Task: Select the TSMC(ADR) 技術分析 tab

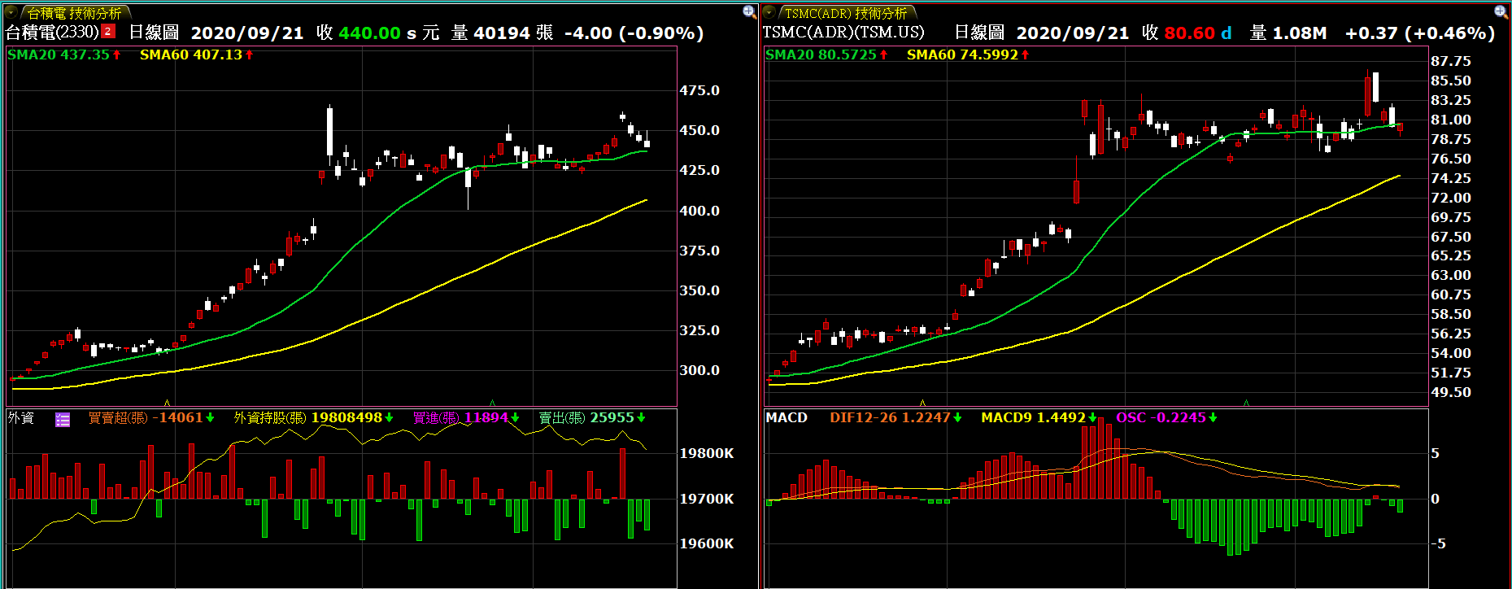Action: coord(846,13)
